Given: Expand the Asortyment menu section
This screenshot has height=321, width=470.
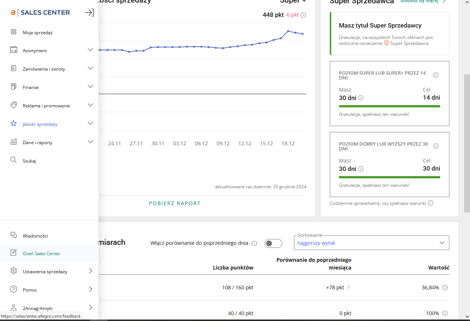Looking at the screenshot, I should tap(90, 50).
